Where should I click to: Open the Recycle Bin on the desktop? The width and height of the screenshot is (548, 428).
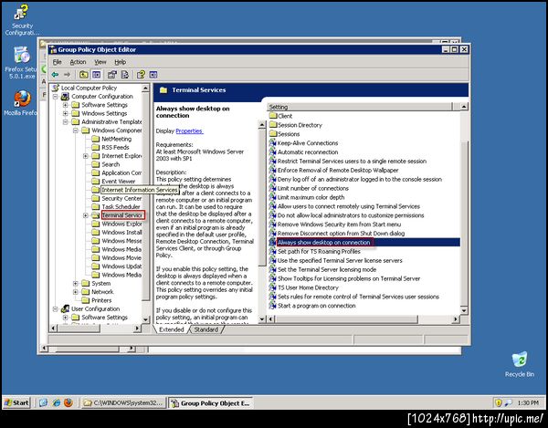click(520, 364)
